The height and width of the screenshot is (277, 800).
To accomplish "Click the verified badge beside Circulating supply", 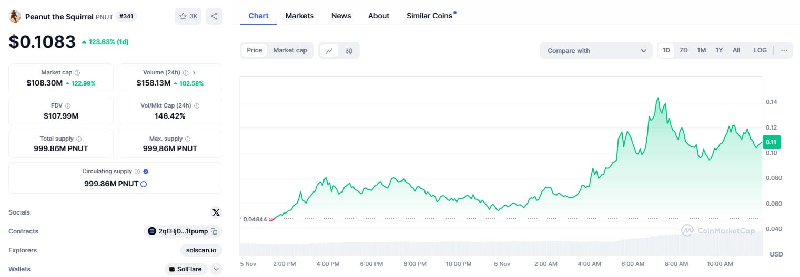I will (x=146, y=172).
